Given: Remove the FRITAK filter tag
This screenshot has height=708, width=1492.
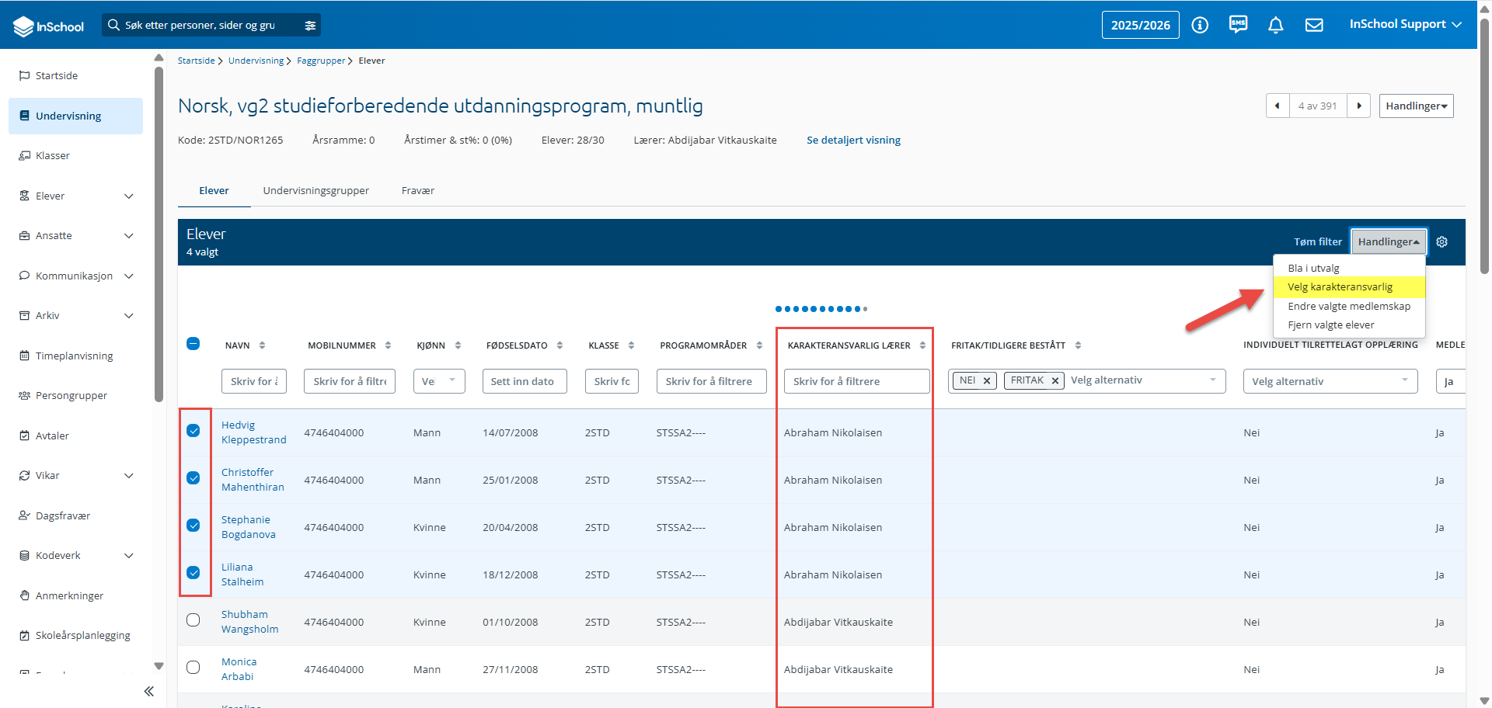Looking at the screenshot, I should pos(1055,380).
